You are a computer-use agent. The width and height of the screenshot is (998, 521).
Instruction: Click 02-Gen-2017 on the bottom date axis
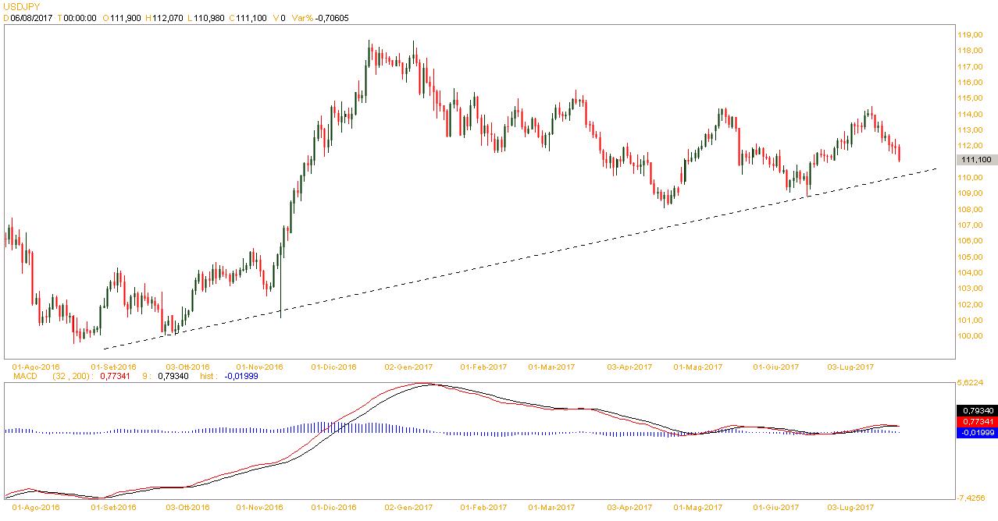tap(409, 508)
